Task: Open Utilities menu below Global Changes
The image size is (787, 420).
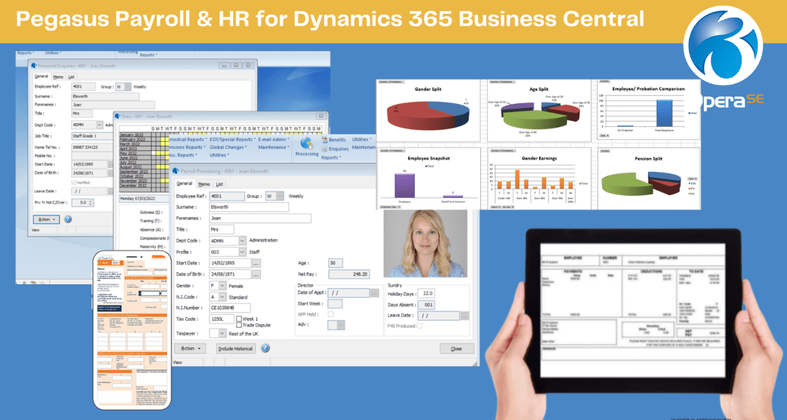Action: coord(219,155)
